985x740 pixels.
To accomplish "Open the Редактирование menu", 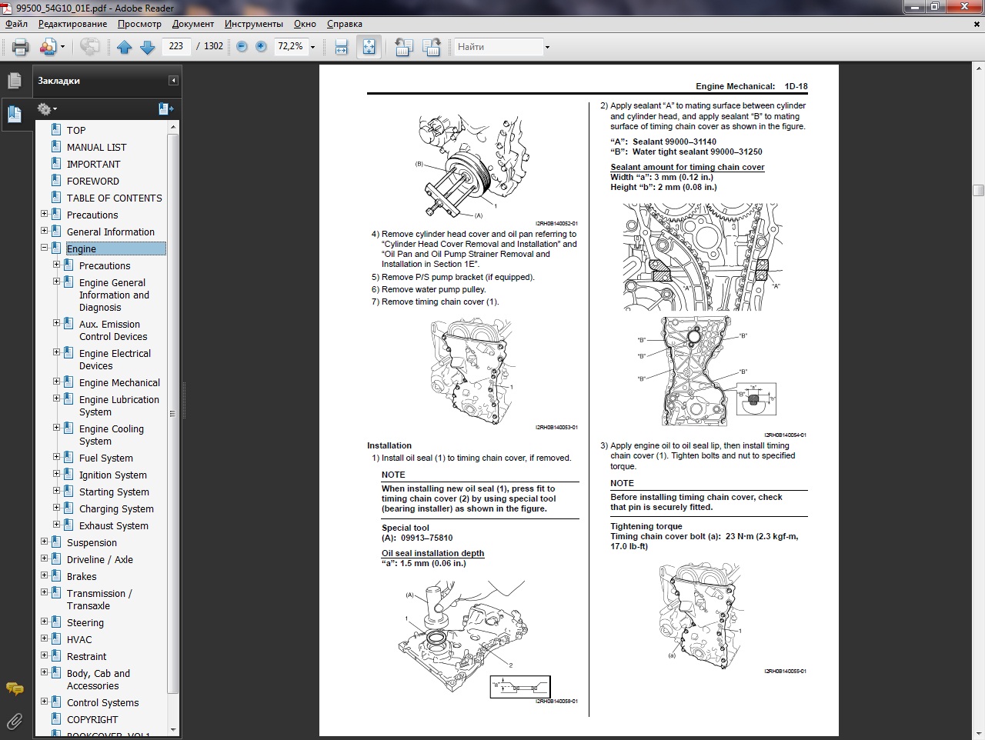I will [72, 24].
